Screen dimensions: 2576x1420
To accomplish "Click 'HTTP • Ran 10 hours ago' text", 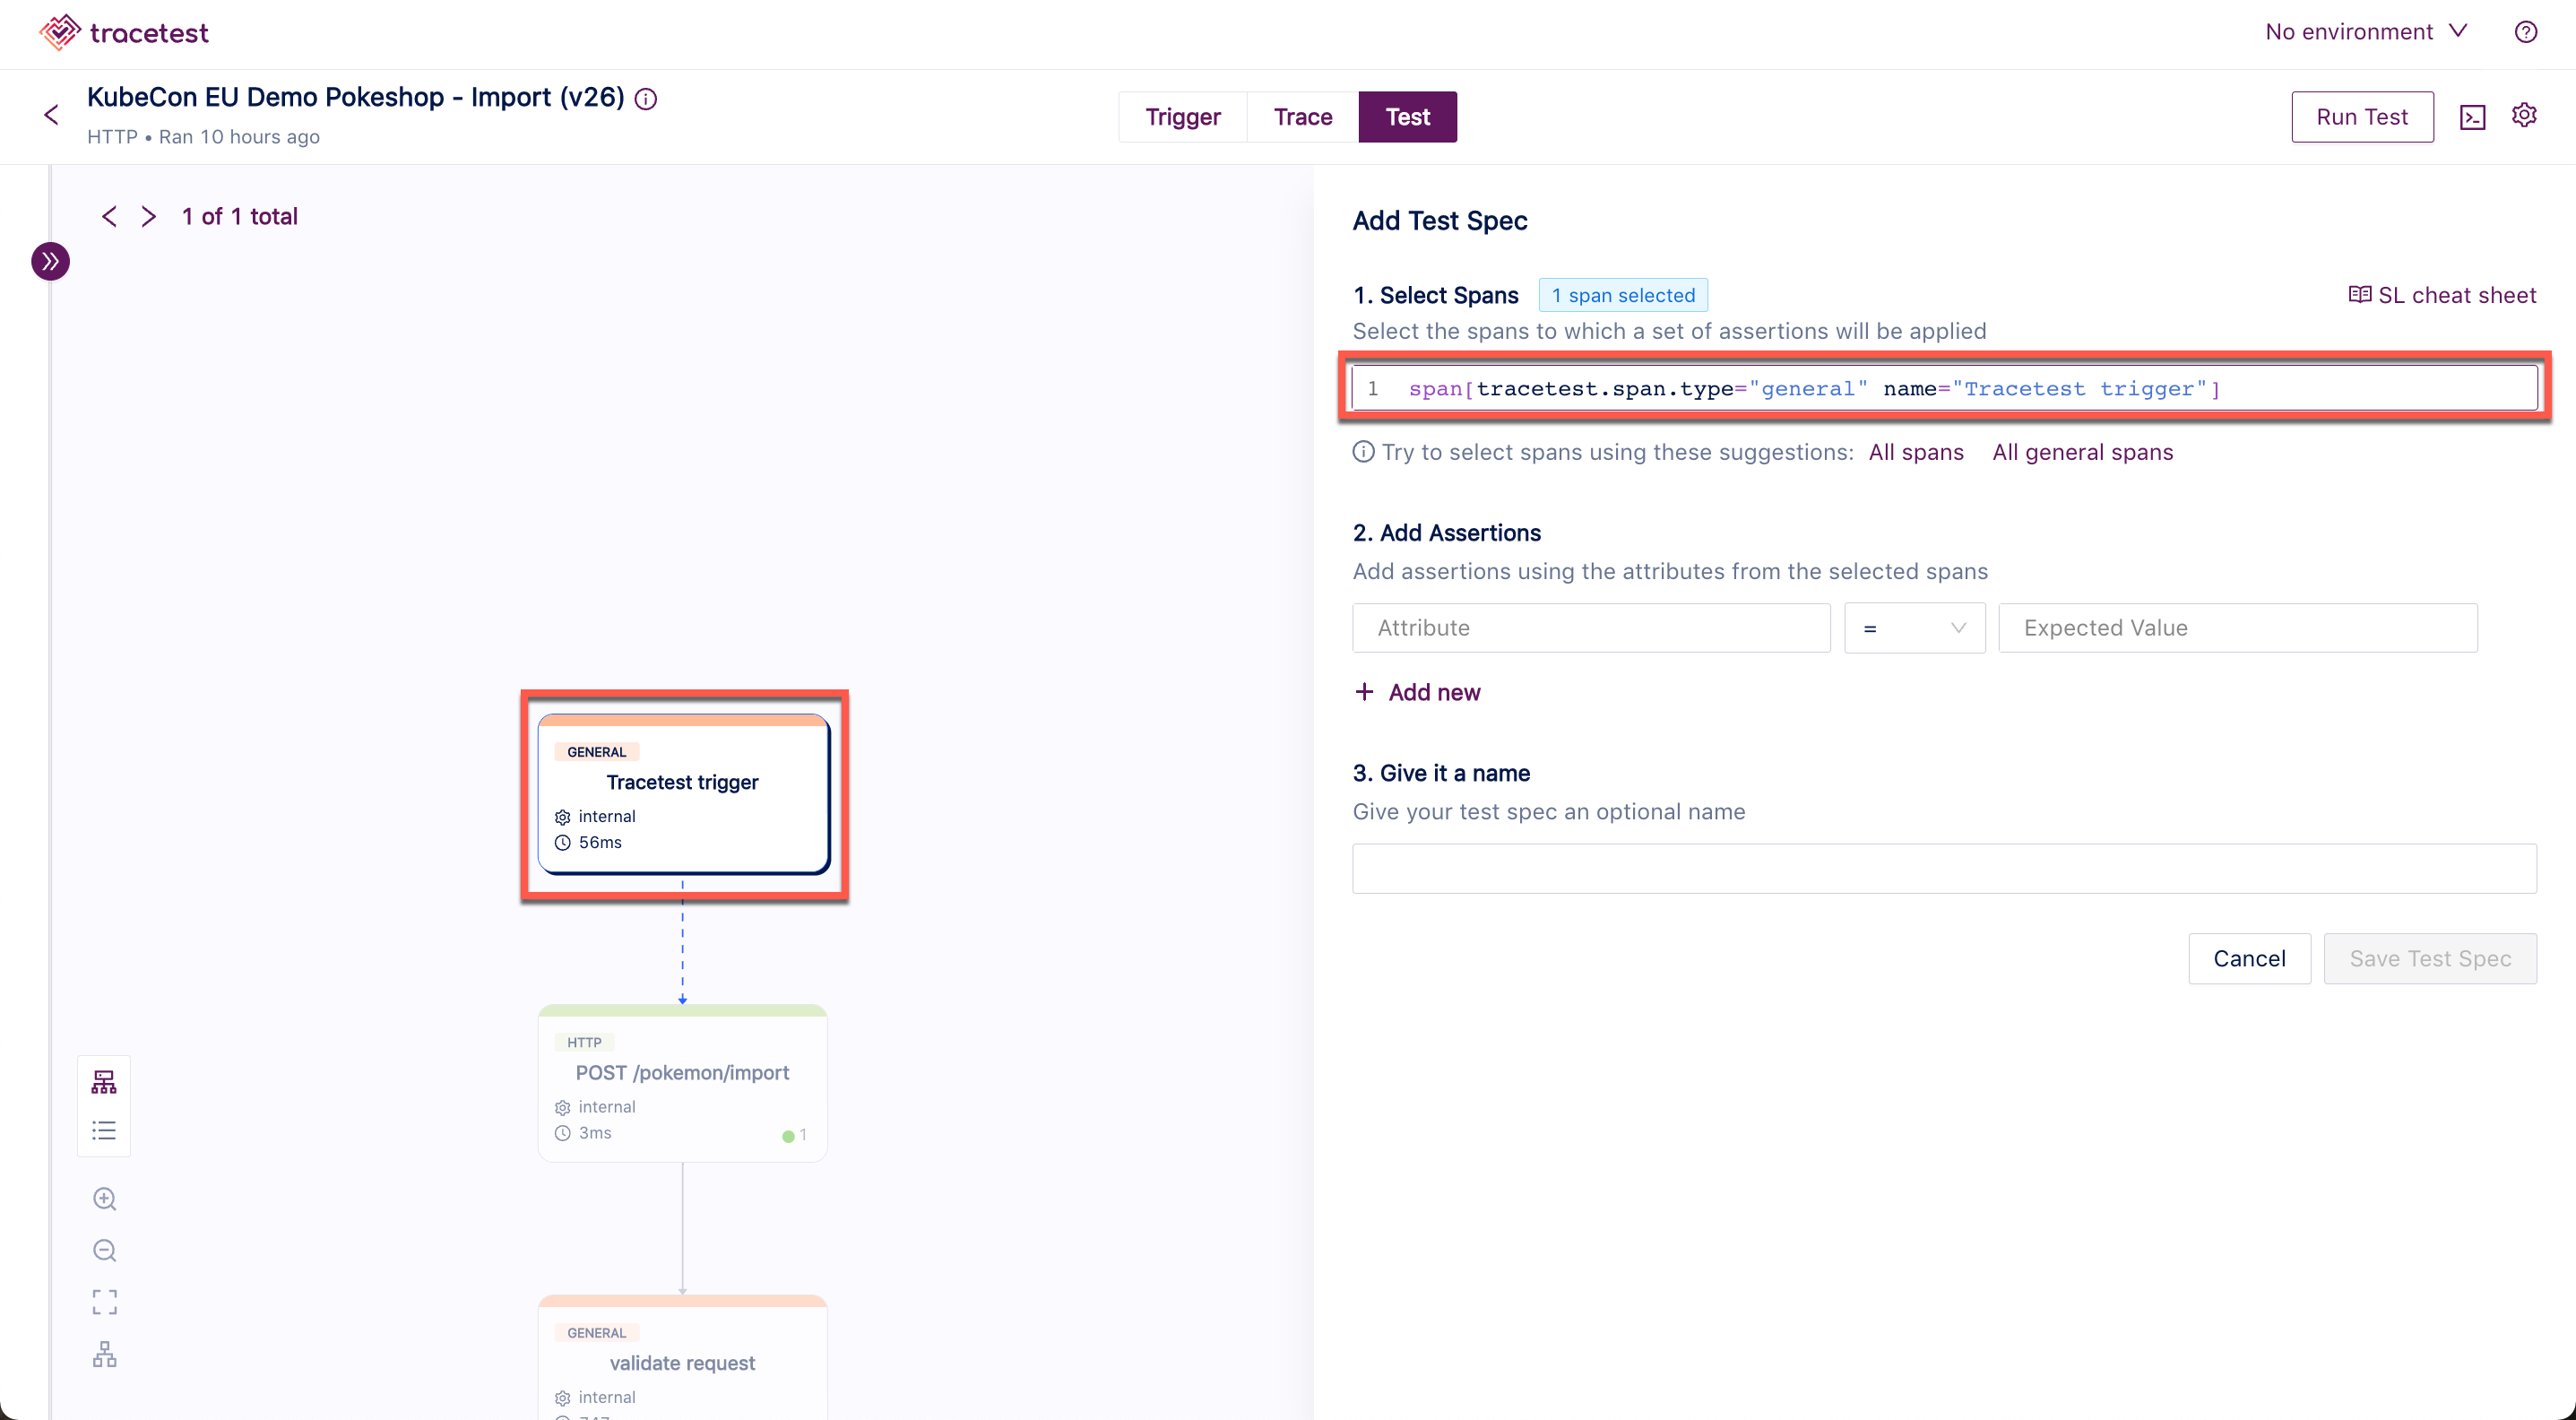I will click(203, 137).
